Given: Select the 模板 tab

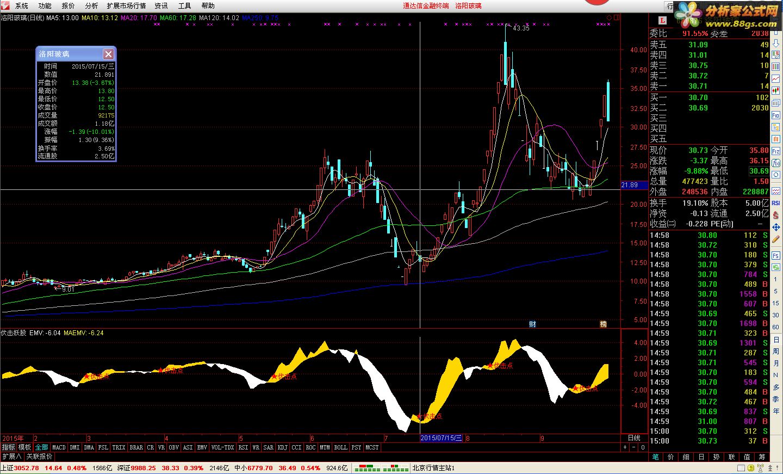Looking at the screenshot, I should (x=25, y=447).
